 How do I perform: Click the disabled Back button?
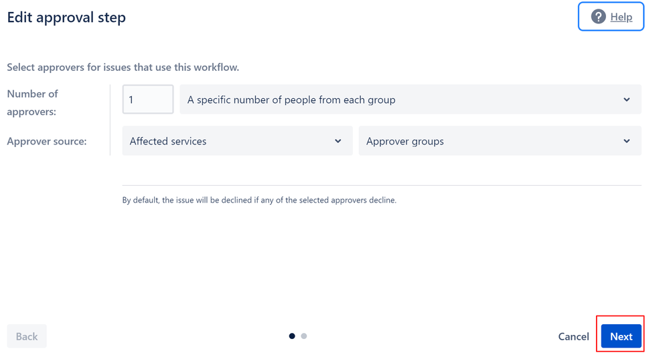(27, 336)
